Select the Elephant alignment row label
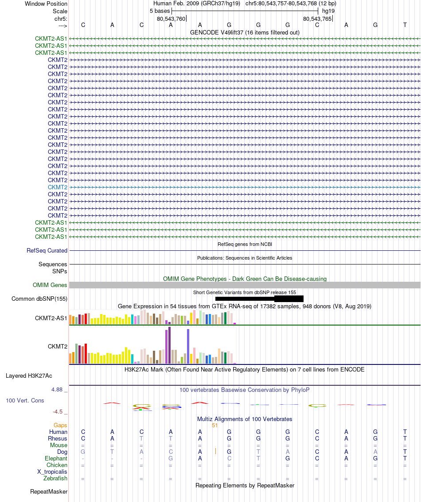 (x=56, y=459)
